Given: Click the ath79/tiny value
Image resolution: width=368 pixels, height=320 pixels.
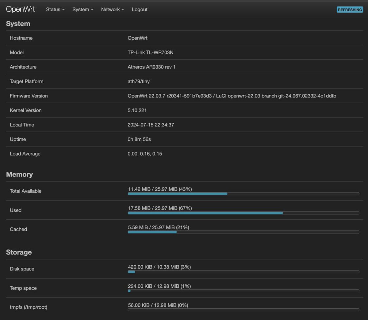Looking at the screenshot, I should pyautogui.click(x=139, y=81).
